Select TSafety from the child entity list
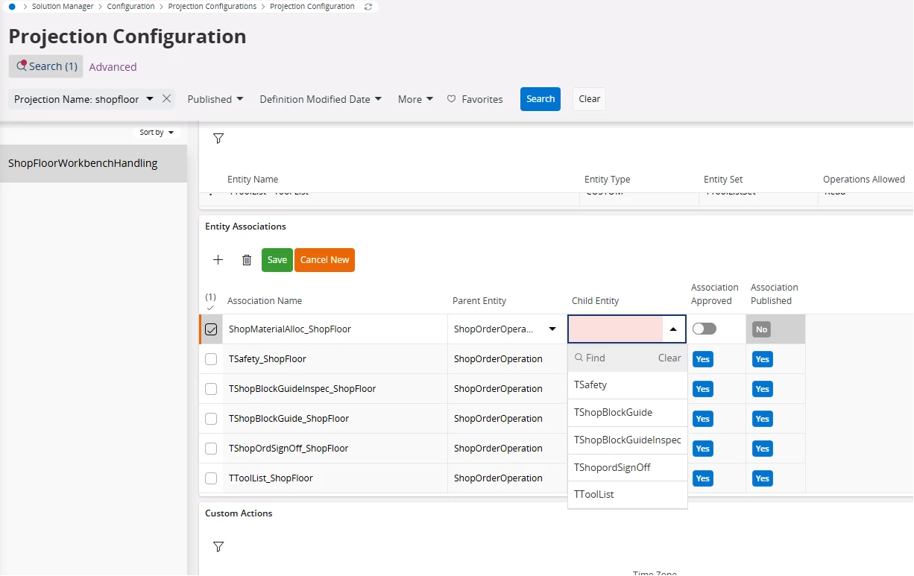The width and height of the screenshot is (914, 576). [x=627, y=385]
